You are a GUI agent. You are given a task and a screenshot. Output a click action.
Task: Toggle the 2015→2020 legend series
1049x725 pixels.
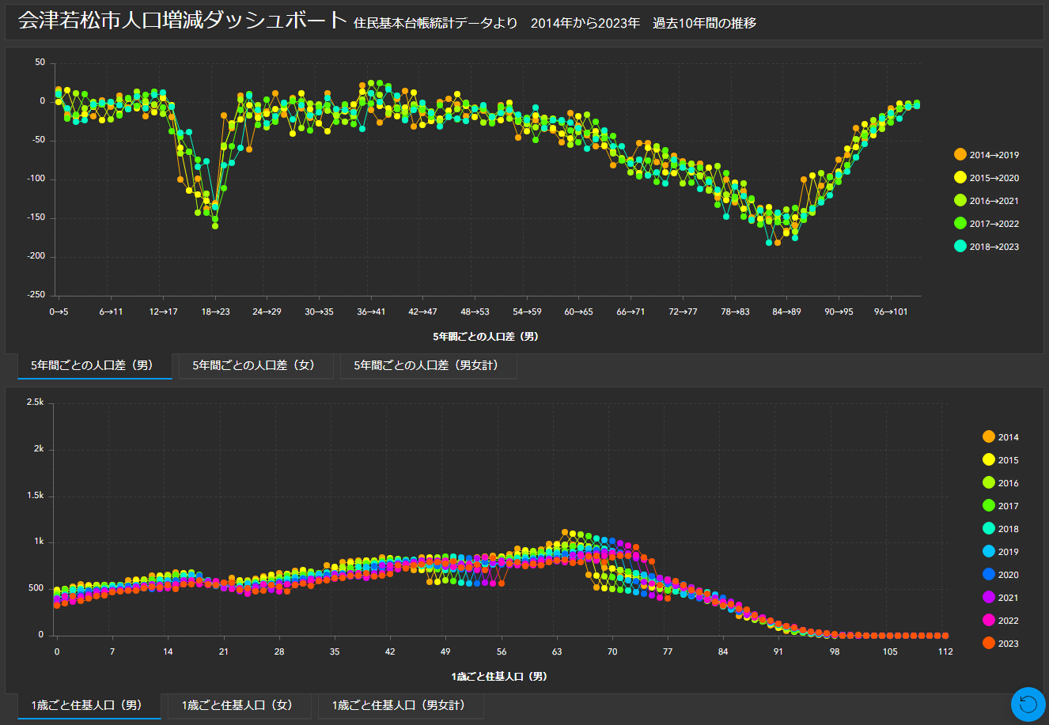point(987,178)
